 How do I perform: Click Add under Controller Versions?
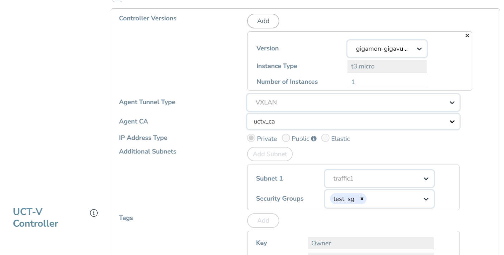coord(263,21)
